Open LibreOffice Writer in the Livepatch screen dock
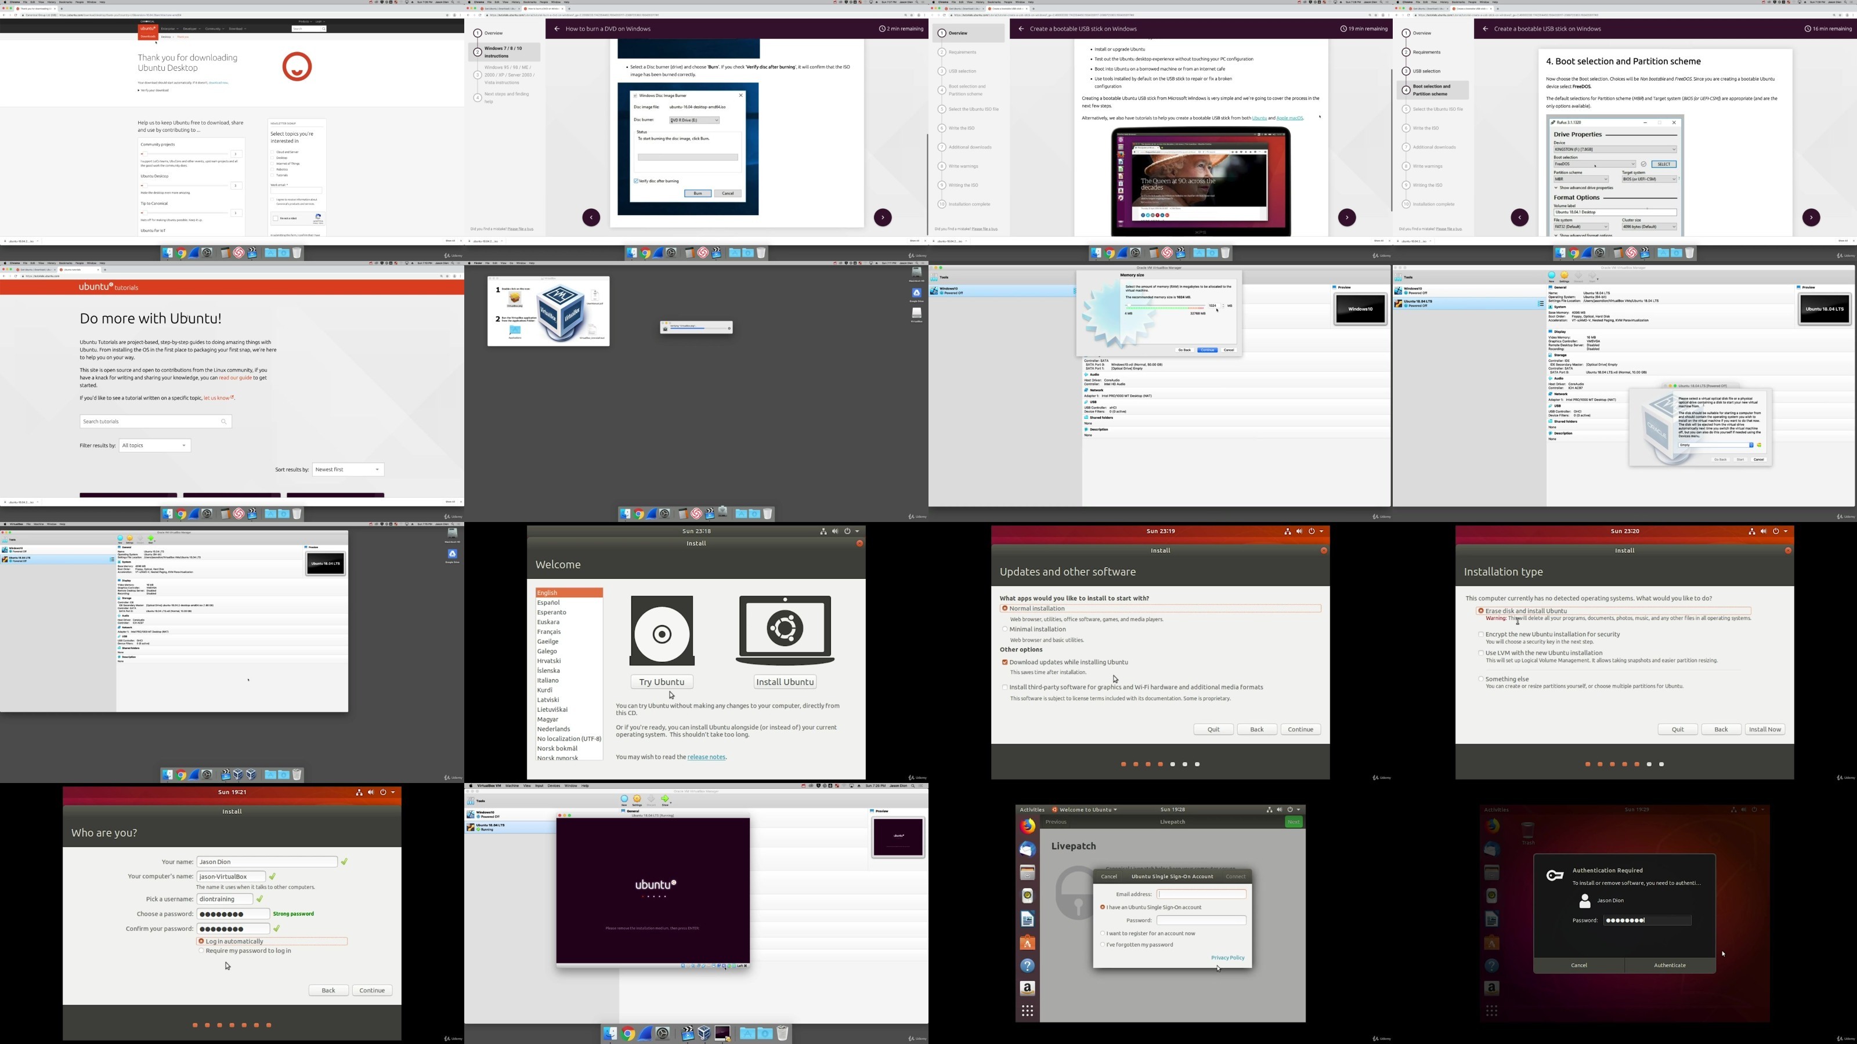Viewport: 1857px width, 1044px height. 1027,919
